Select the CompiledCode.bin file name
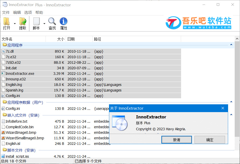Viewport: 240px width, 164px height. point(19,127)
